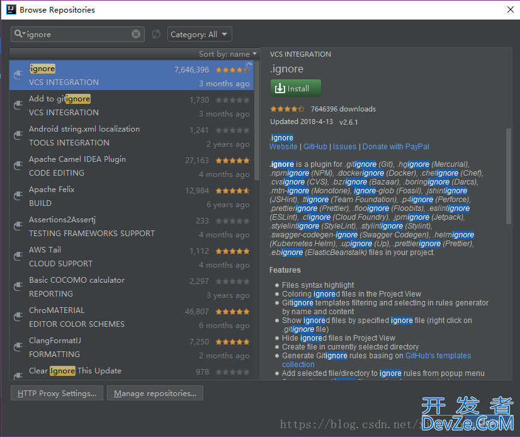Click the Updated 2018-4-13 text
The height and width of the screenshot is (437, 520).
[x=302, y=122]
